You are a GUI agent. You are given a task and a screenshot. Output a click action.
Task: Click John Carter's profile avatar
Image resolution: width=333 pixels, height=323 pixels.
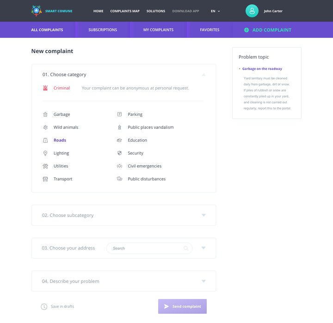click(x=252, y=11)
